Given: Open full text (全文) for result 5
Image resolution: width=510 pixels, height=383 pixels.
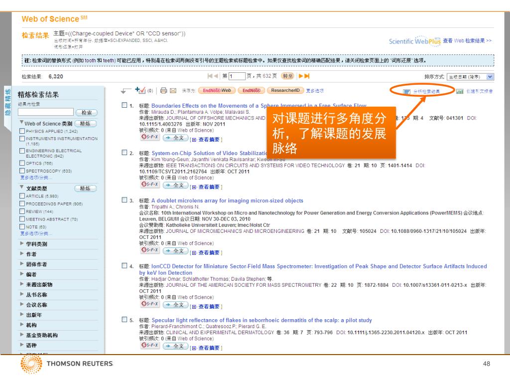Looking at the screenshot, I should (x=176, y=346).
